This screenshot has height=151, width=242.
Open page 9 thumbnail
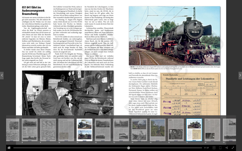click(48, 130)
